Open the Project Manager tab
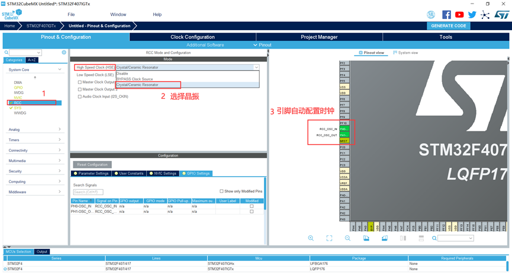This screenshot has height=275, width=512. coord(319,37)
